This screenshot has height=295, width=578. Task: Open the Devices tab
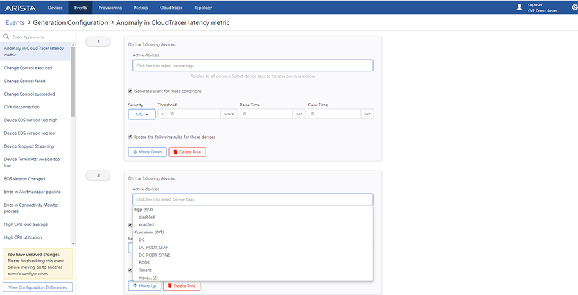pos(55,7)
